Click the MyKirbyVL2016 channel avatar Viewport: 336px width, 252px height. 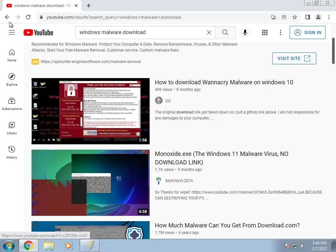(x=158, y=181)
